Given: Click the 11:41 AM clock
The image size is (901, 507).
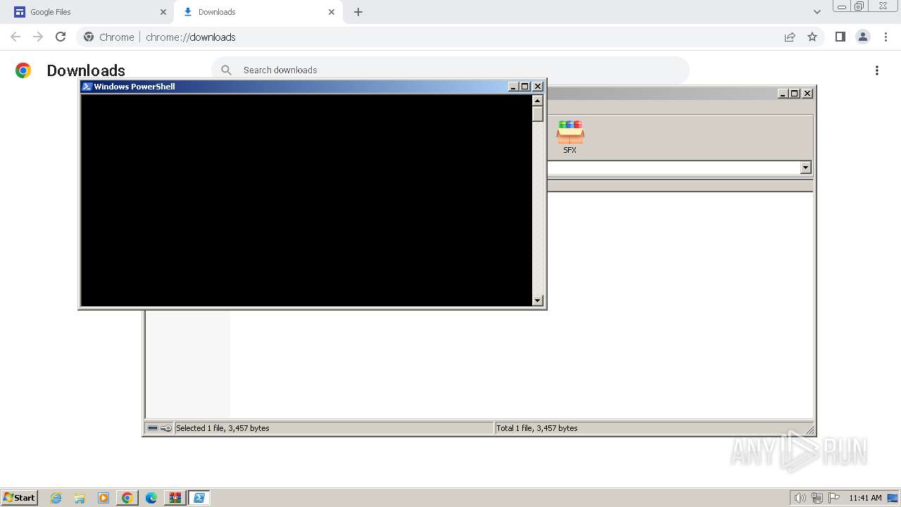Looking at the screenshot, I should (x=865, y=498).
